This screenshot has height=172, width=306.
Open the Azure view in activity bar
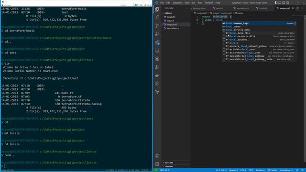[157, 67]
